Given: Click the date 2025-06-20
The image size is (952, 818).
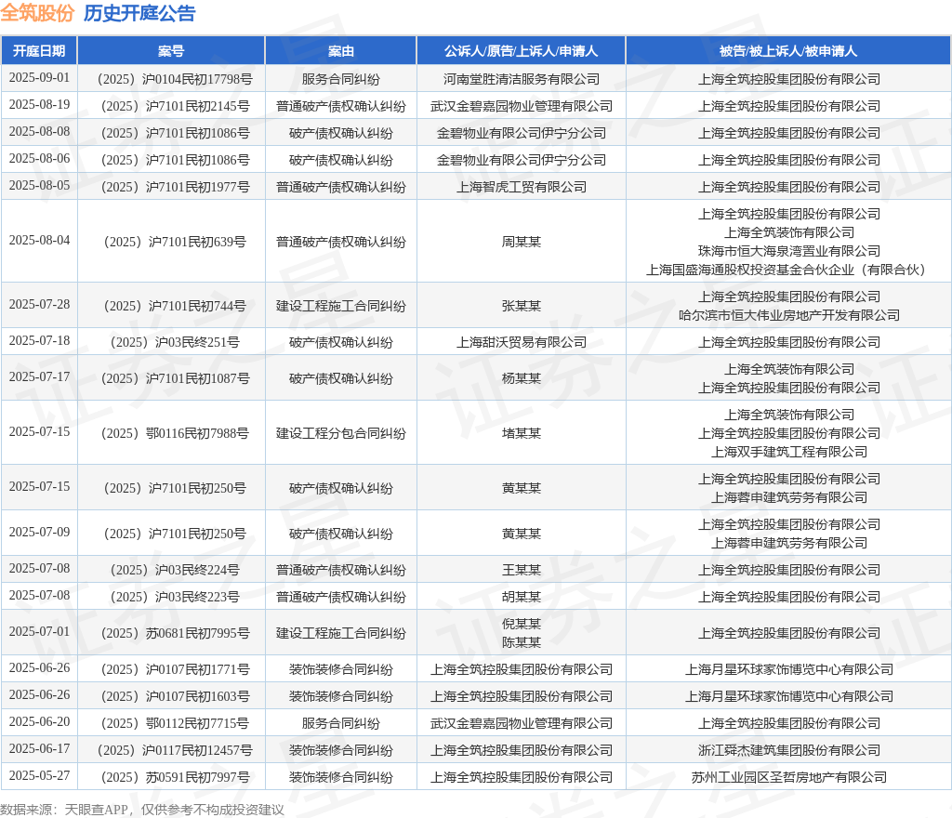Looking at the screenshot, I should [39, 722].
